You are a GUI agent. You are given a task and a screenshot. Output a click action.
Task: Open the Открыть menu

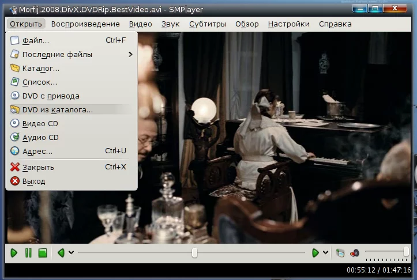(26, 24)
